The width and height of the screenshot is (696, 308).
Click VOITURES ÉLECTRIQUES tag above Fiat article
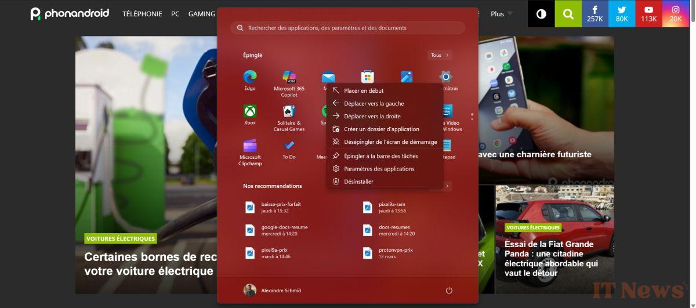tap(532, 227)
